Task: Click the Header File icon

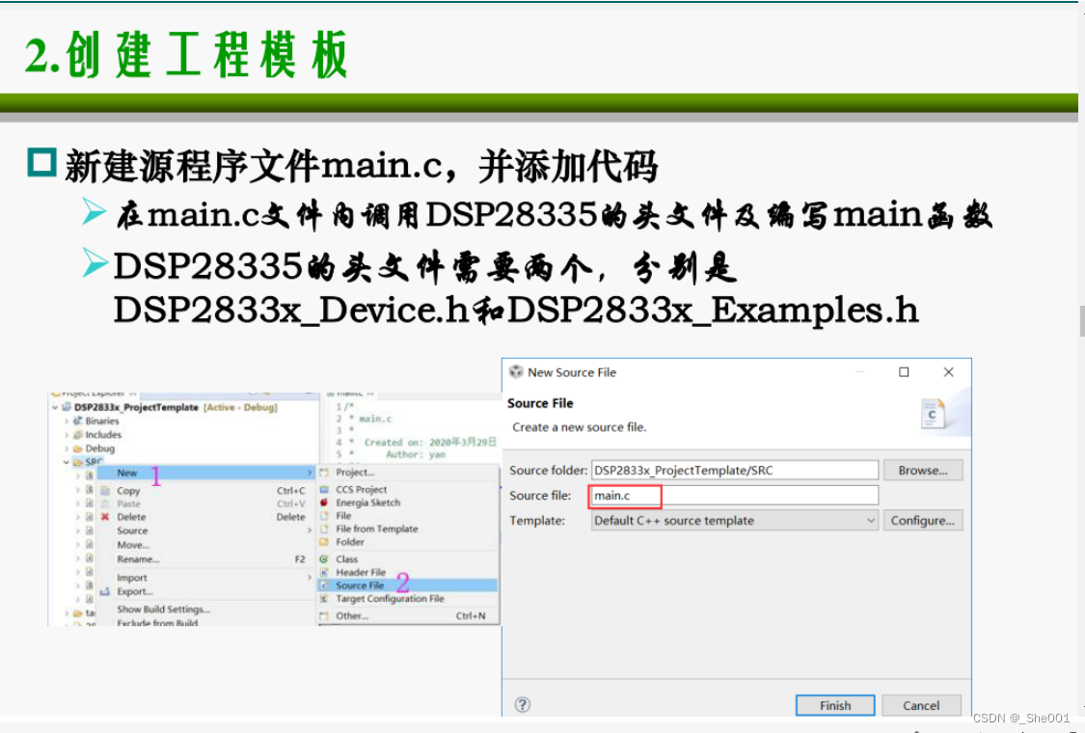Action: [323, 573]
